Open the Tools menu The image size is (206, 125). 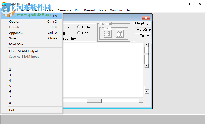pyautogui.click(x=102, y=10)
